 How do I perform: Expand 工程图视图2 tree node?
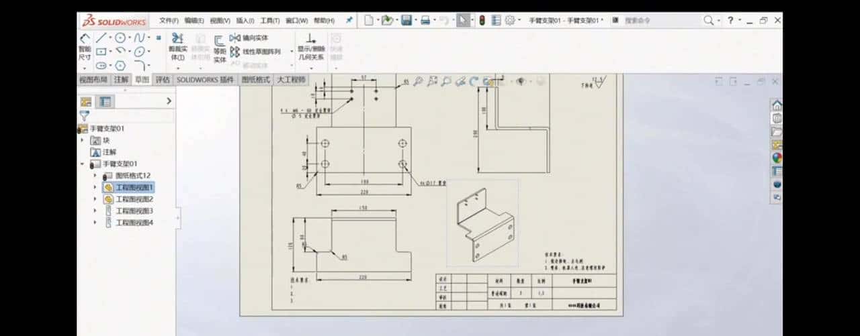point(95,199)
